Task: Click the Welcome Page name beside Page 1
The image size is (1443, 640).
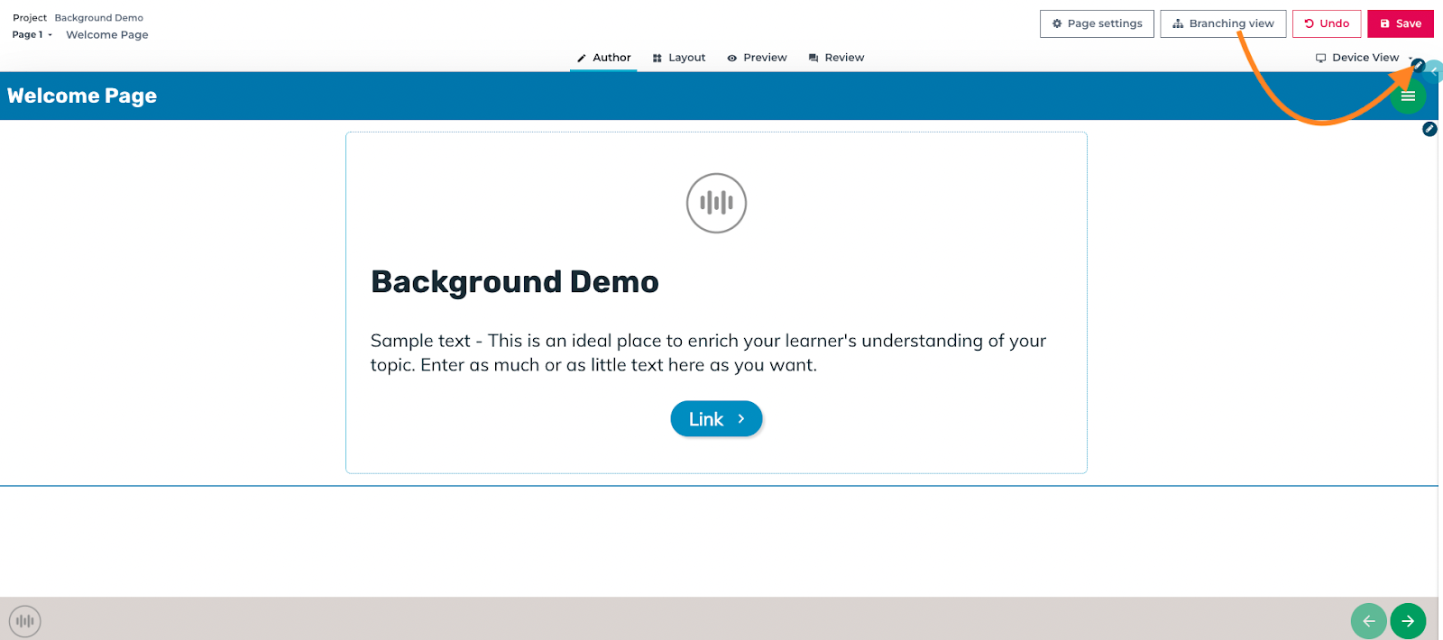Action: click(x=107, y=35)
